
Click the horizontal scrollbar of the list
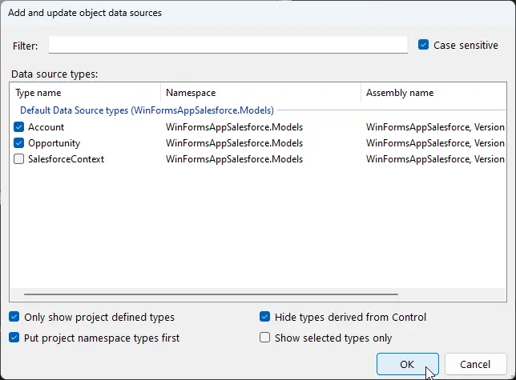211,294
